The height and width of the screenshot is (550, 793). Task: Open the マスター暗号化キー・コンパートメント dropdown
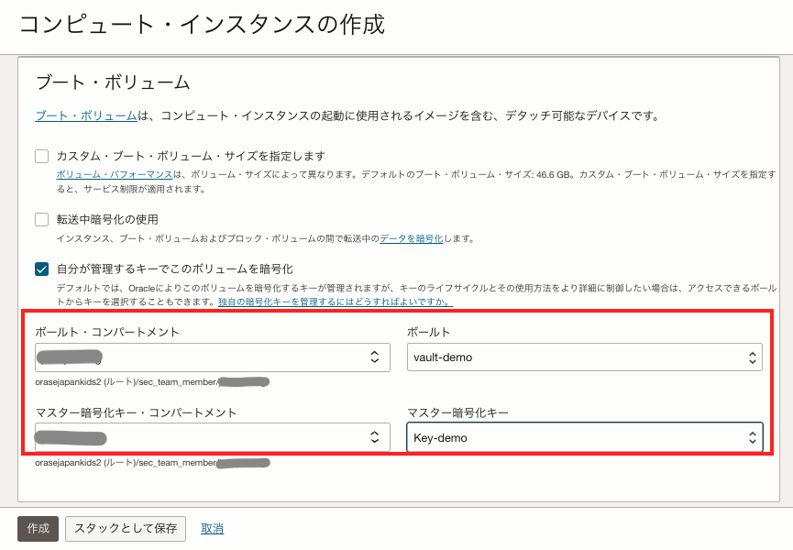click(213, 437)
